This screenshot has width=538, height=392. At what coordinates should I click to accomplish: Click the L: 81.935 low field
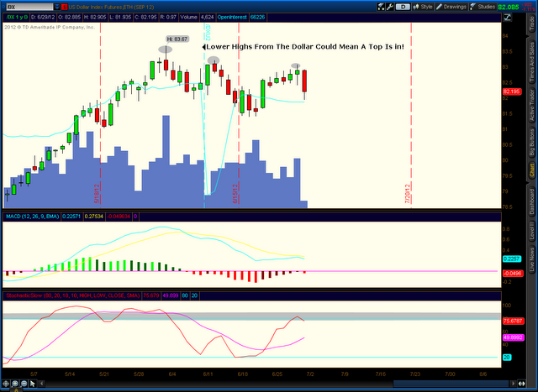(120, 17)
